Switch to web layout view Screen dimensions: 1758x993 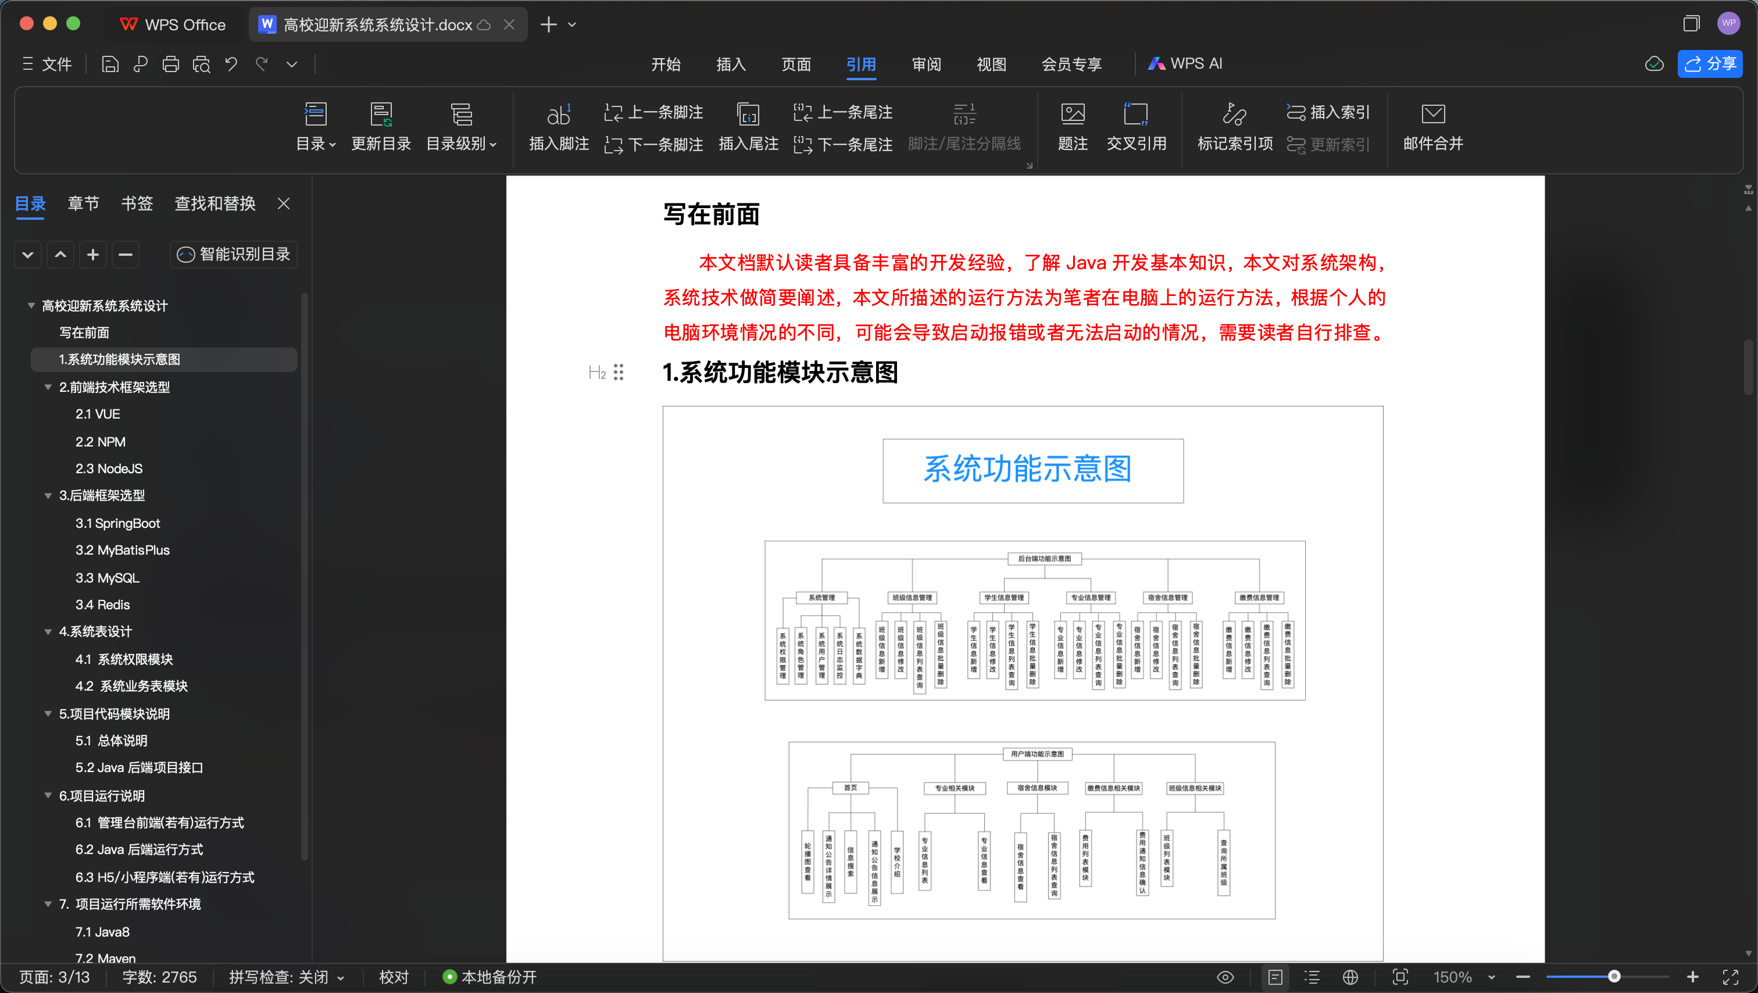click(1350, 977)
